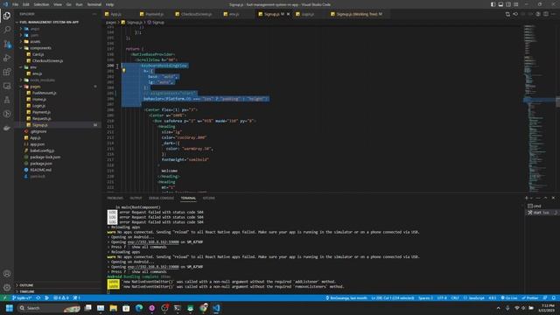560x315 pixels.
Task: Switch to the Payment.js editor tab
Action: click(x=152, y=14)
